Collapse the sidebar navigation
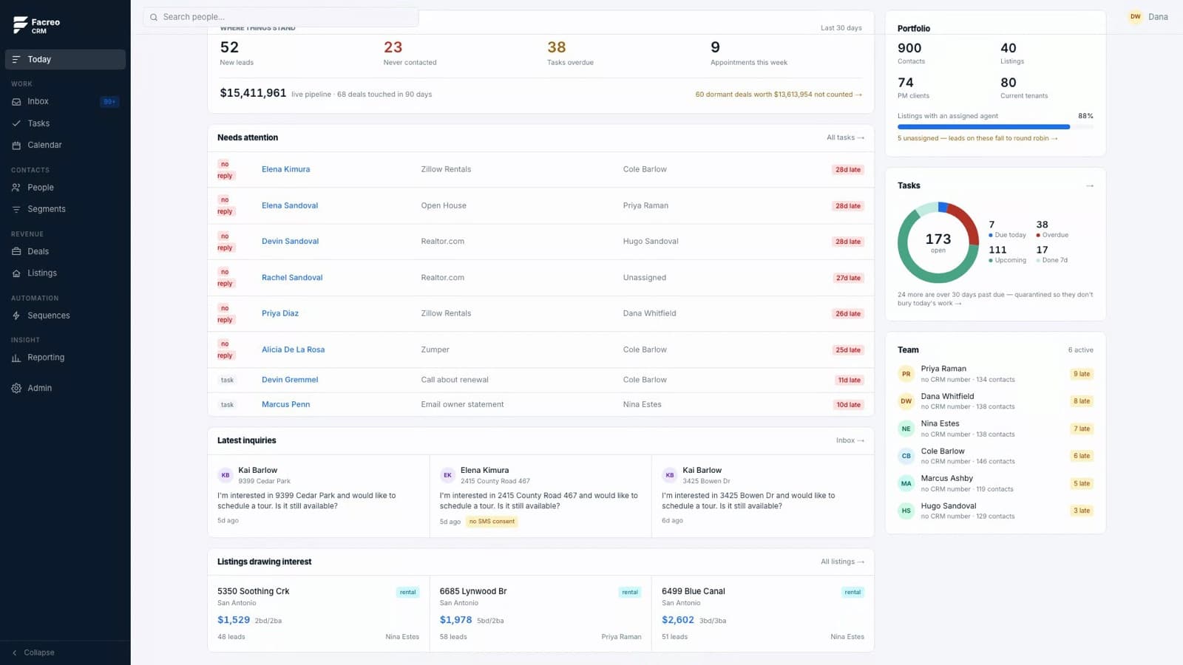This screenshot has width=1183, height=665. [33, 652]
